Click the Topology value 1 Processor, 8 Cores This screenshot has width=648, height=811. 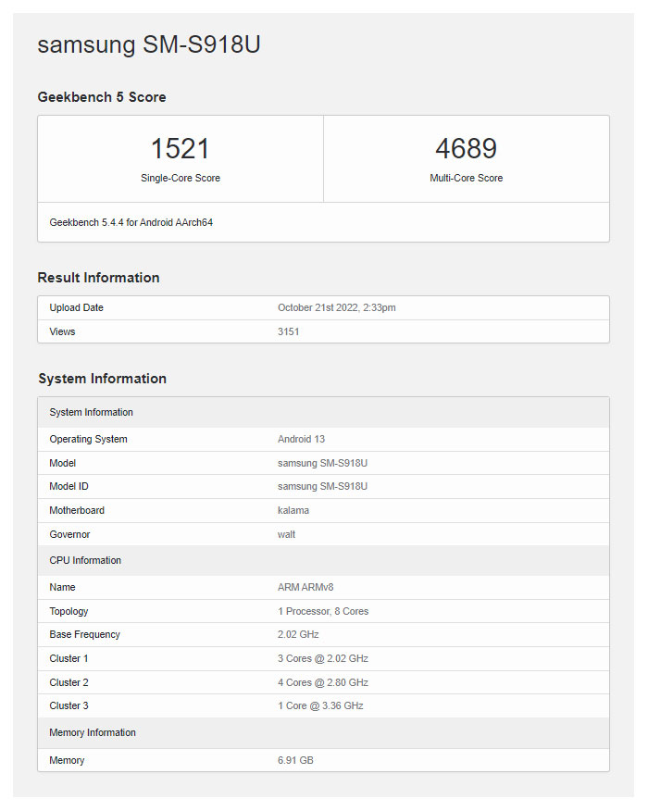322,611
